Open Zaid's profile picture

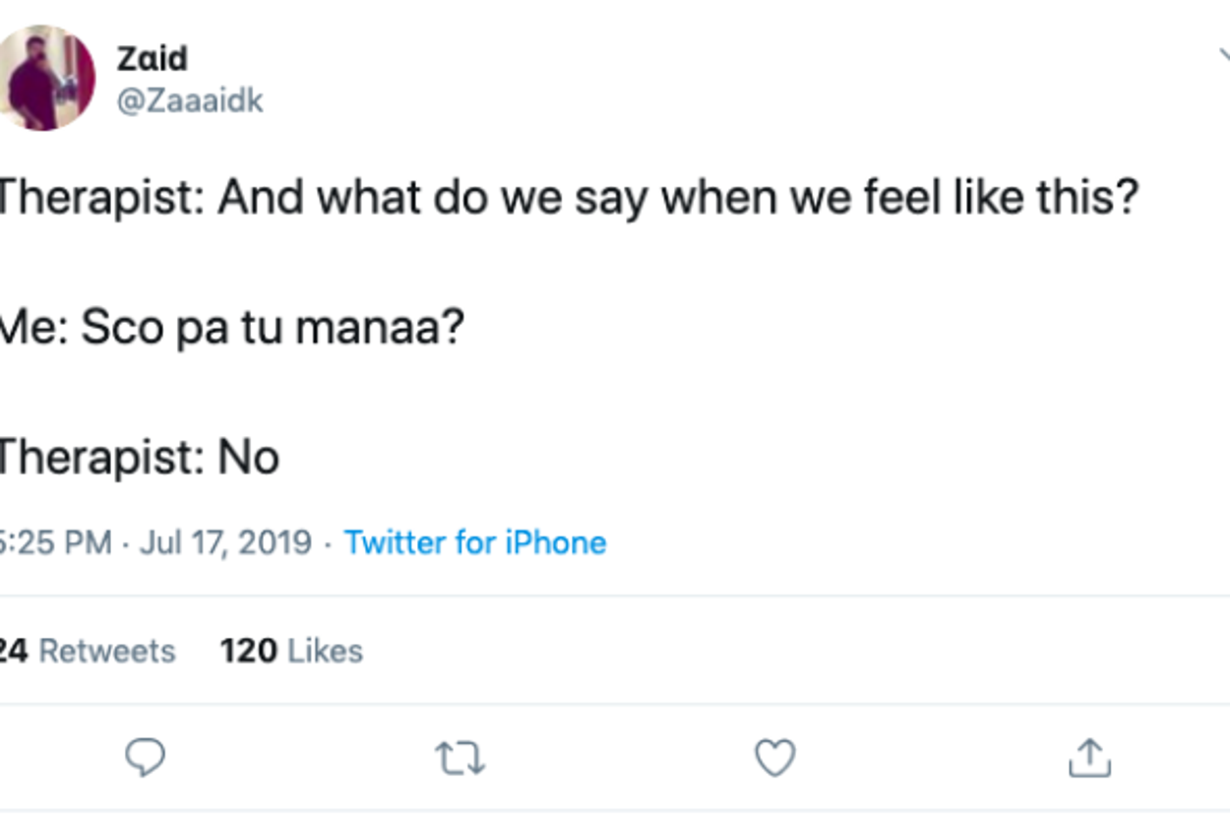45,79
